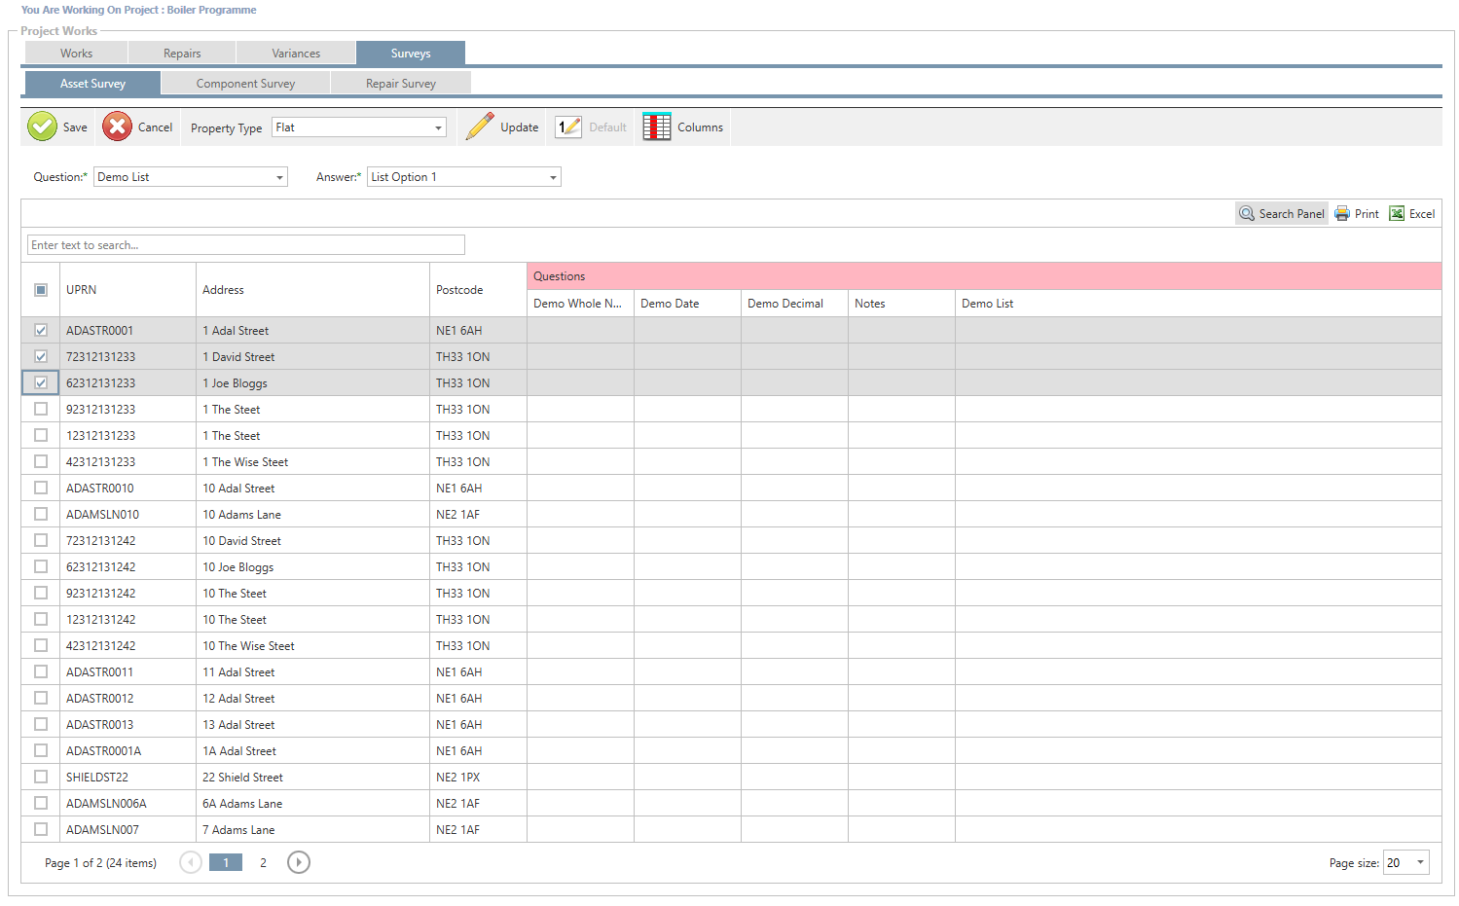Tick the checkbox for ADAMSLN010 row

(41, 515)
